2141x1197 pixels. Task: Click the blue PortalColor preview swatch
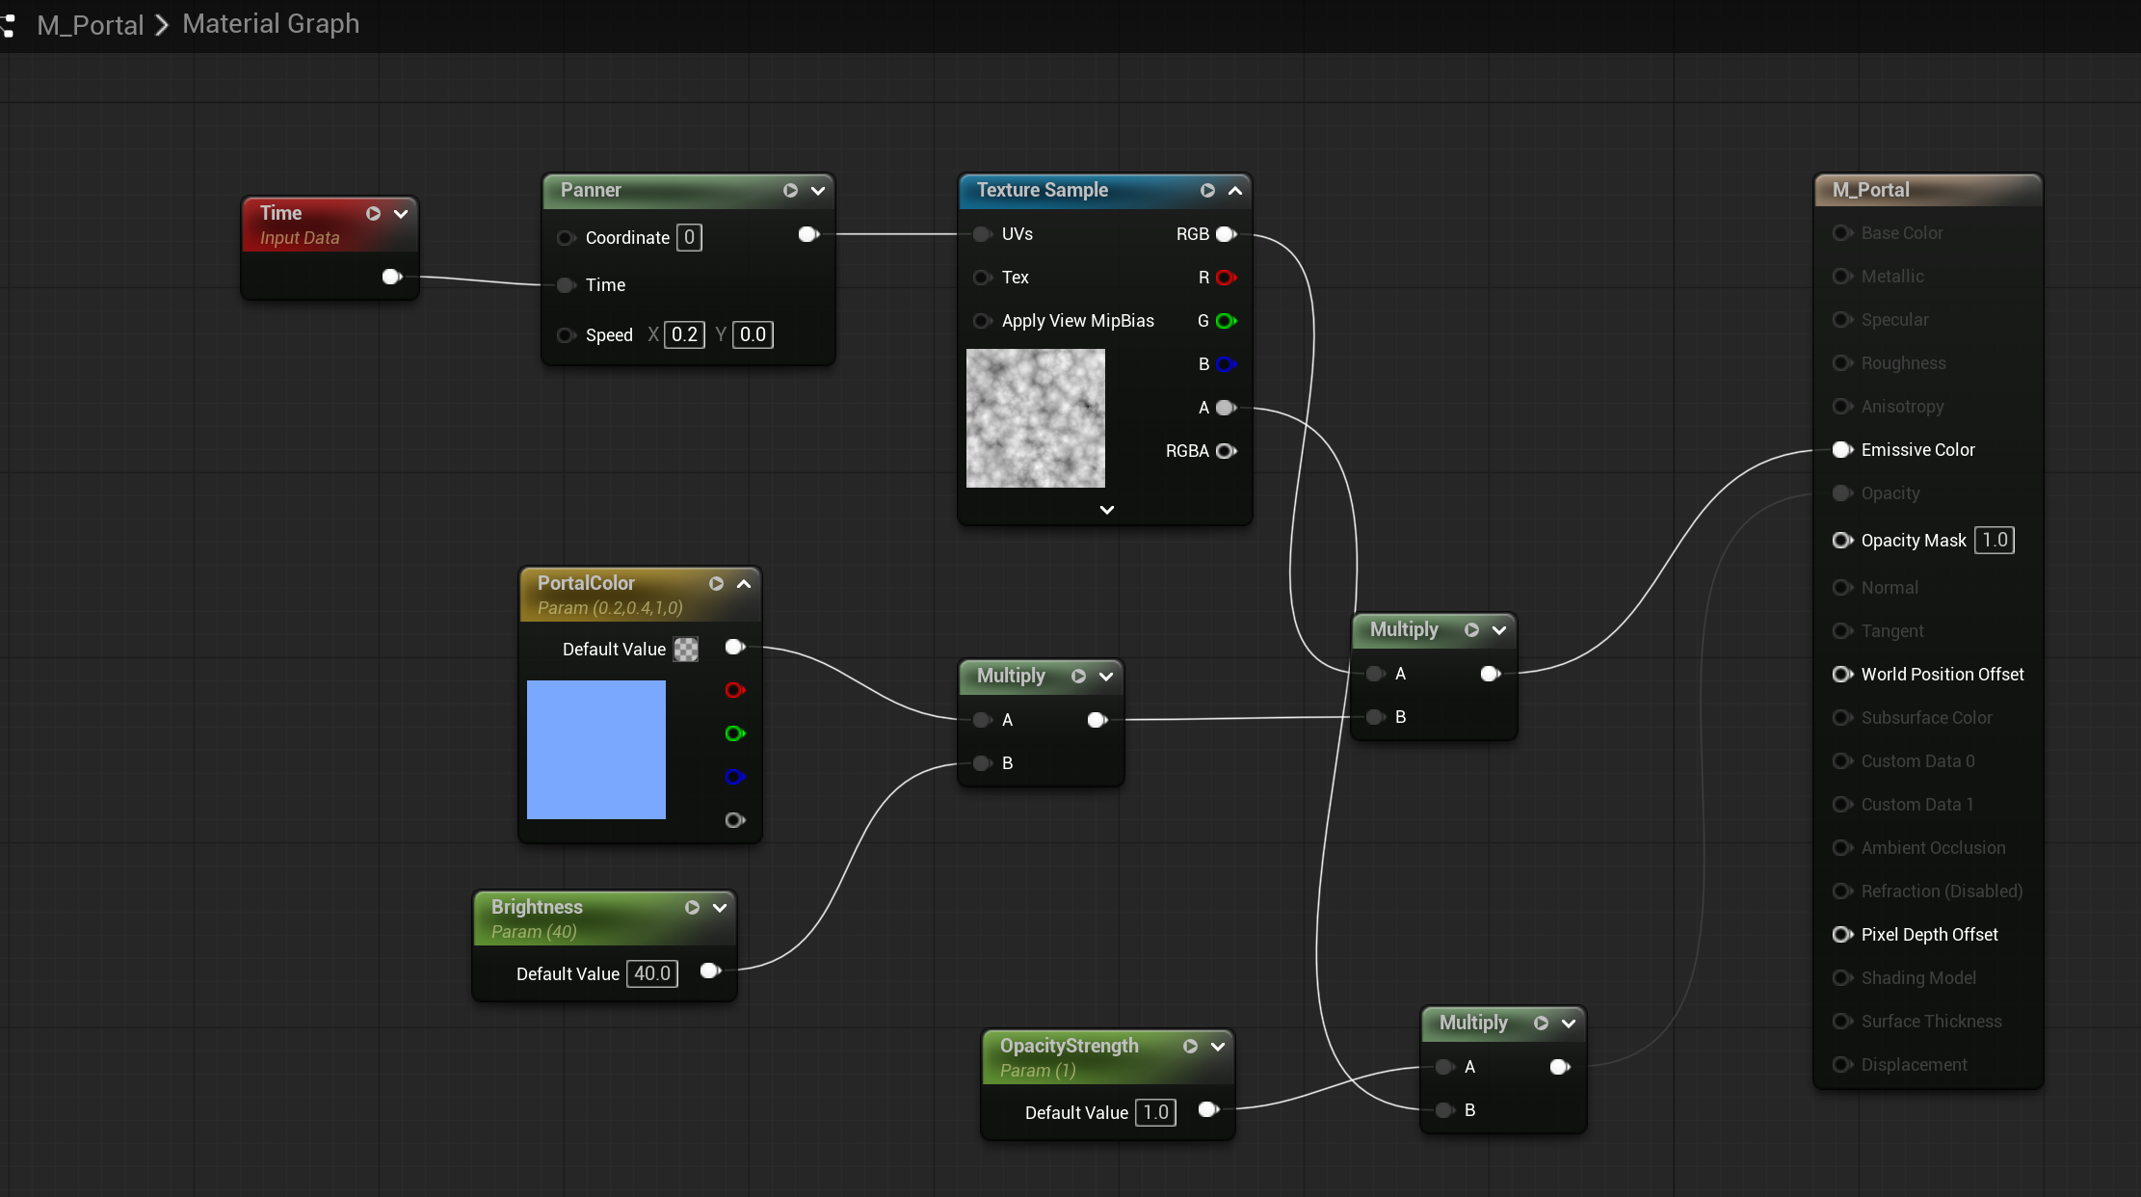pos(596,750)
